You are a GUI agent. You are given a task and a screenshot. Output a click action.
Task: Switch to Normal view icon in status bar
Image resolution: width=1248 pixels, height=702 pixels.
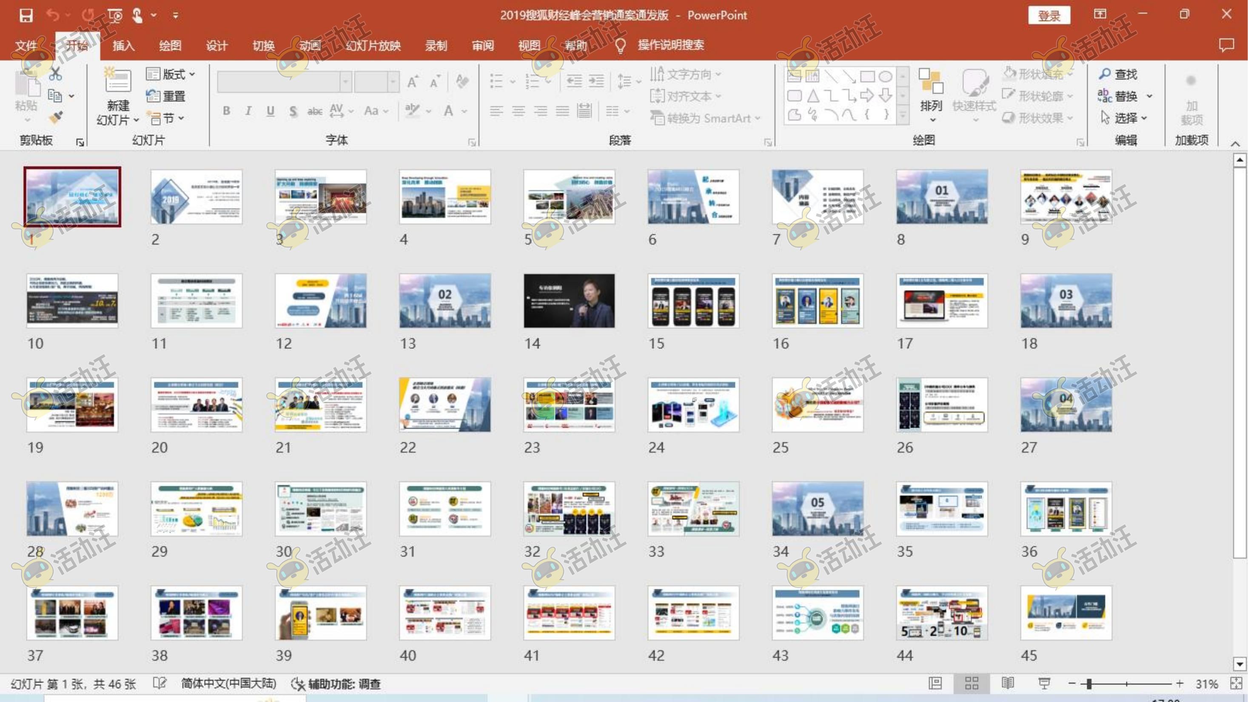pos(935,684)
